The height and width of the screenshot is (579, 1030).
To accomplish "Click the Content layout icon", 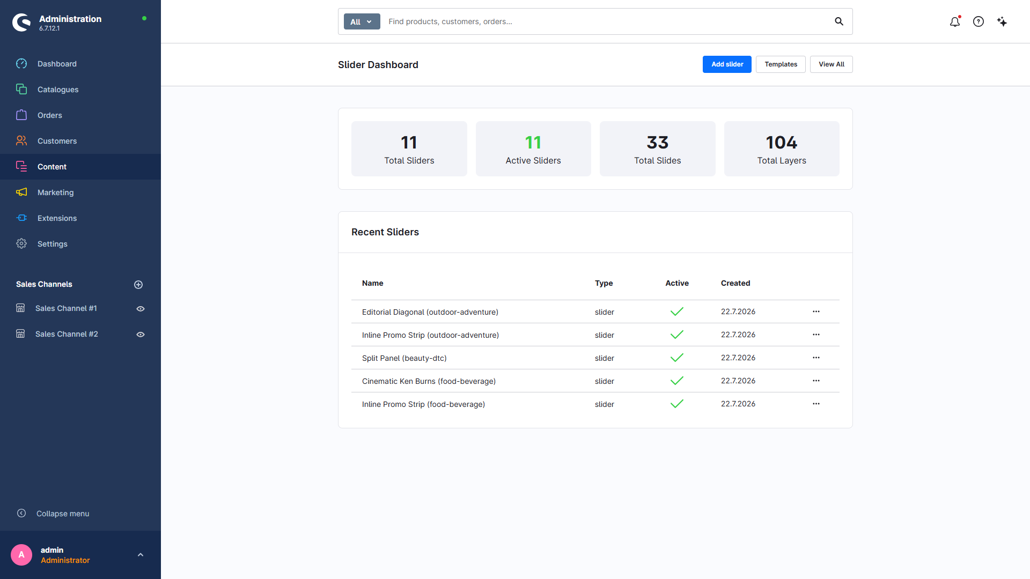I will pyautogui.click(x=21, y=166).
